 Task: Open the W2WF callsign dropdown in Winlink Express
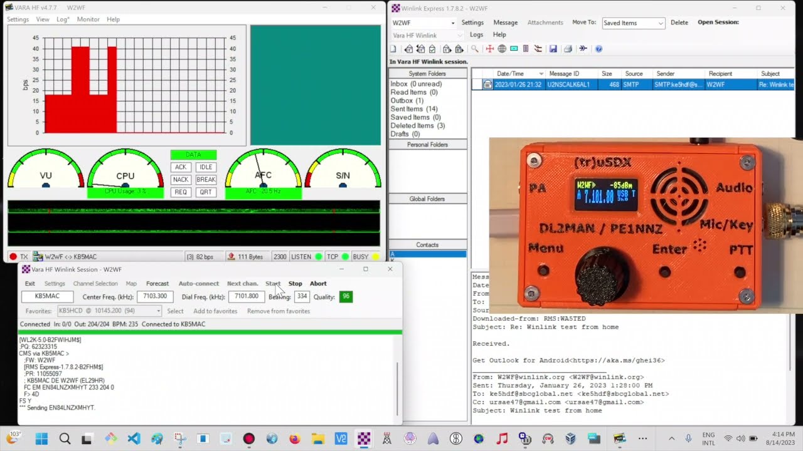[x=452, y=23]
